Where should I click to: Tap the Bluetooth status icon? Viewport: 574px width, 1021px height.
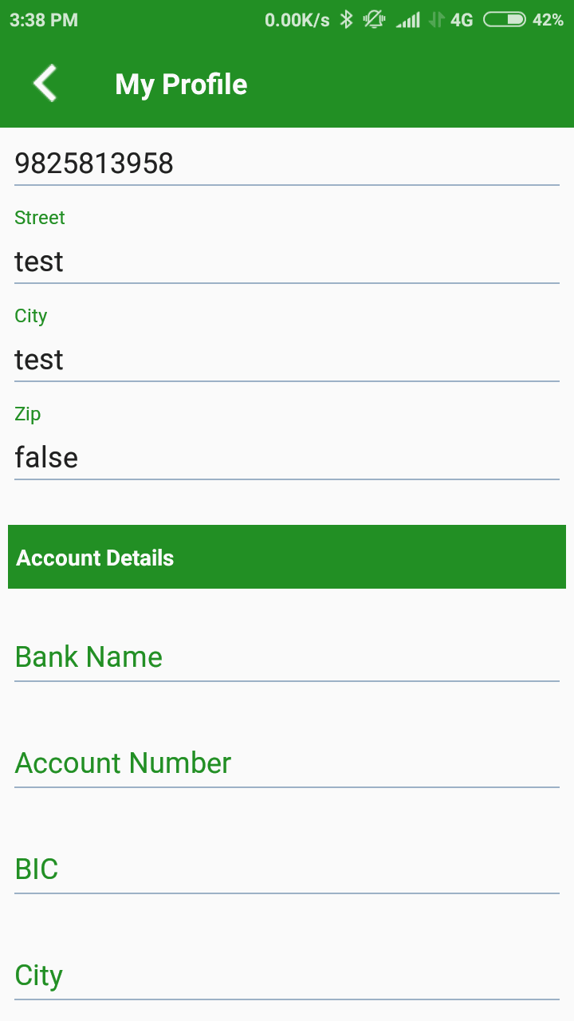(346, 20)
